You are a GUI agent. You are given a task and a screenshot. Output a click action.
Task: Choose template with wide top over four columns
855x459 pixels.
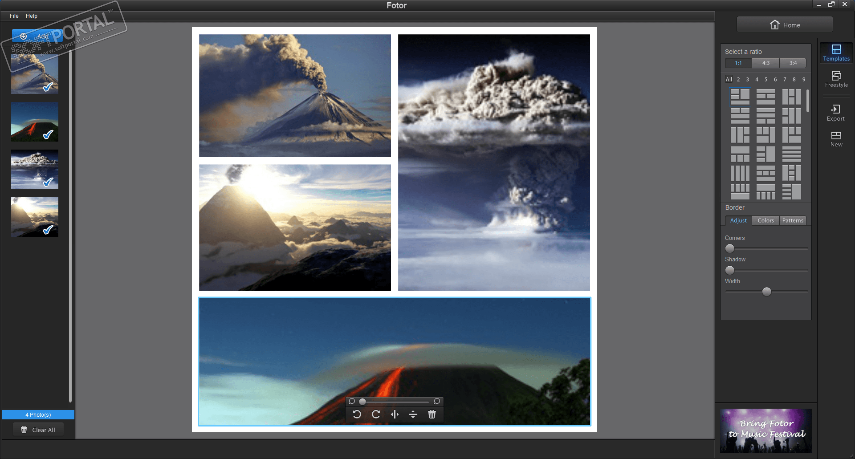(x=766, y=192)
